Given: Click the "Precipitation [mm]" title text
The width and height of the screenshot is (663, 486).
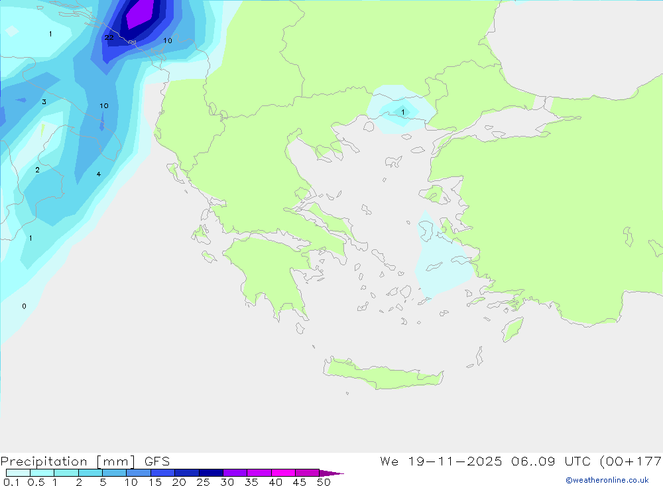Looking at the screenshot, I should tap(68, 461).
